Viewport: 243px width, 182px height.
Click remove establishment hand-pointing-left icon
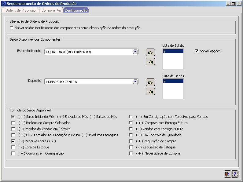(x=150, y=62)
